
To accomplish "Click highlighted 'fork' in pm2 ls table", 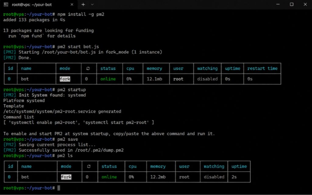I will [66, 177].
